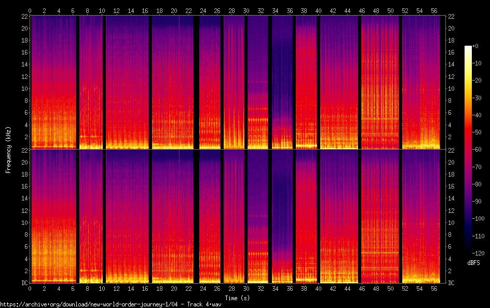Click the 'DC' label at bottom left

pyautogui.click(x=23, y=283)
